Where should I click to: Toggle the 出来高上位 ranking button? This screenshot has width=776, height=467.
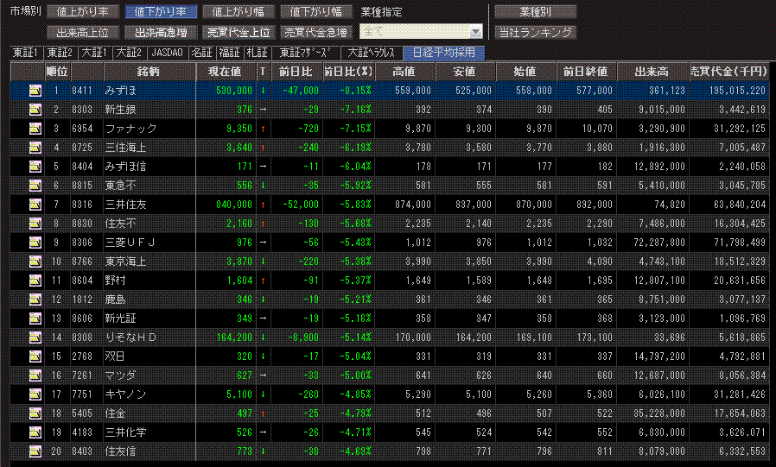pos(82,33)
